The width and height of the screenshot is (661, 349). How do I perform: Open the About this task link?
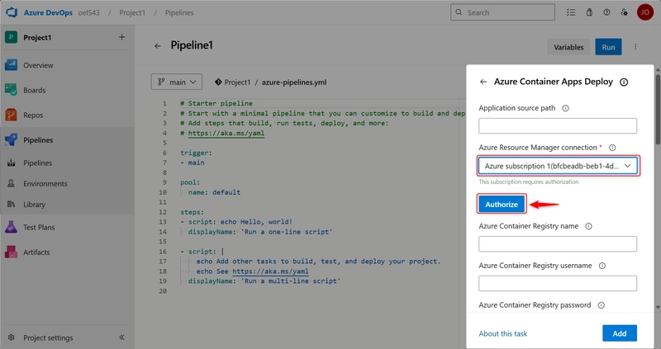click(502, 333)
